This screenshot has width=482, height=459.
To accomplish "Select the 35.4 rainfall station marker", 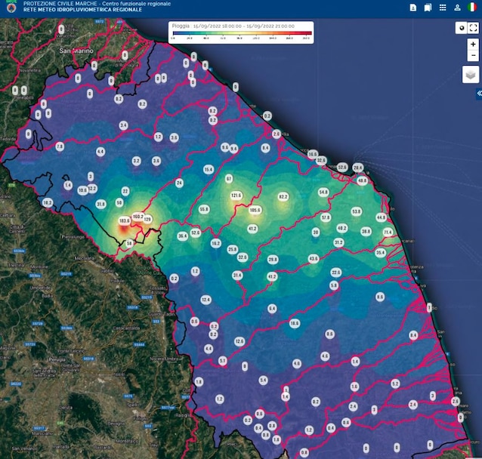I will (x=380, y=253).
